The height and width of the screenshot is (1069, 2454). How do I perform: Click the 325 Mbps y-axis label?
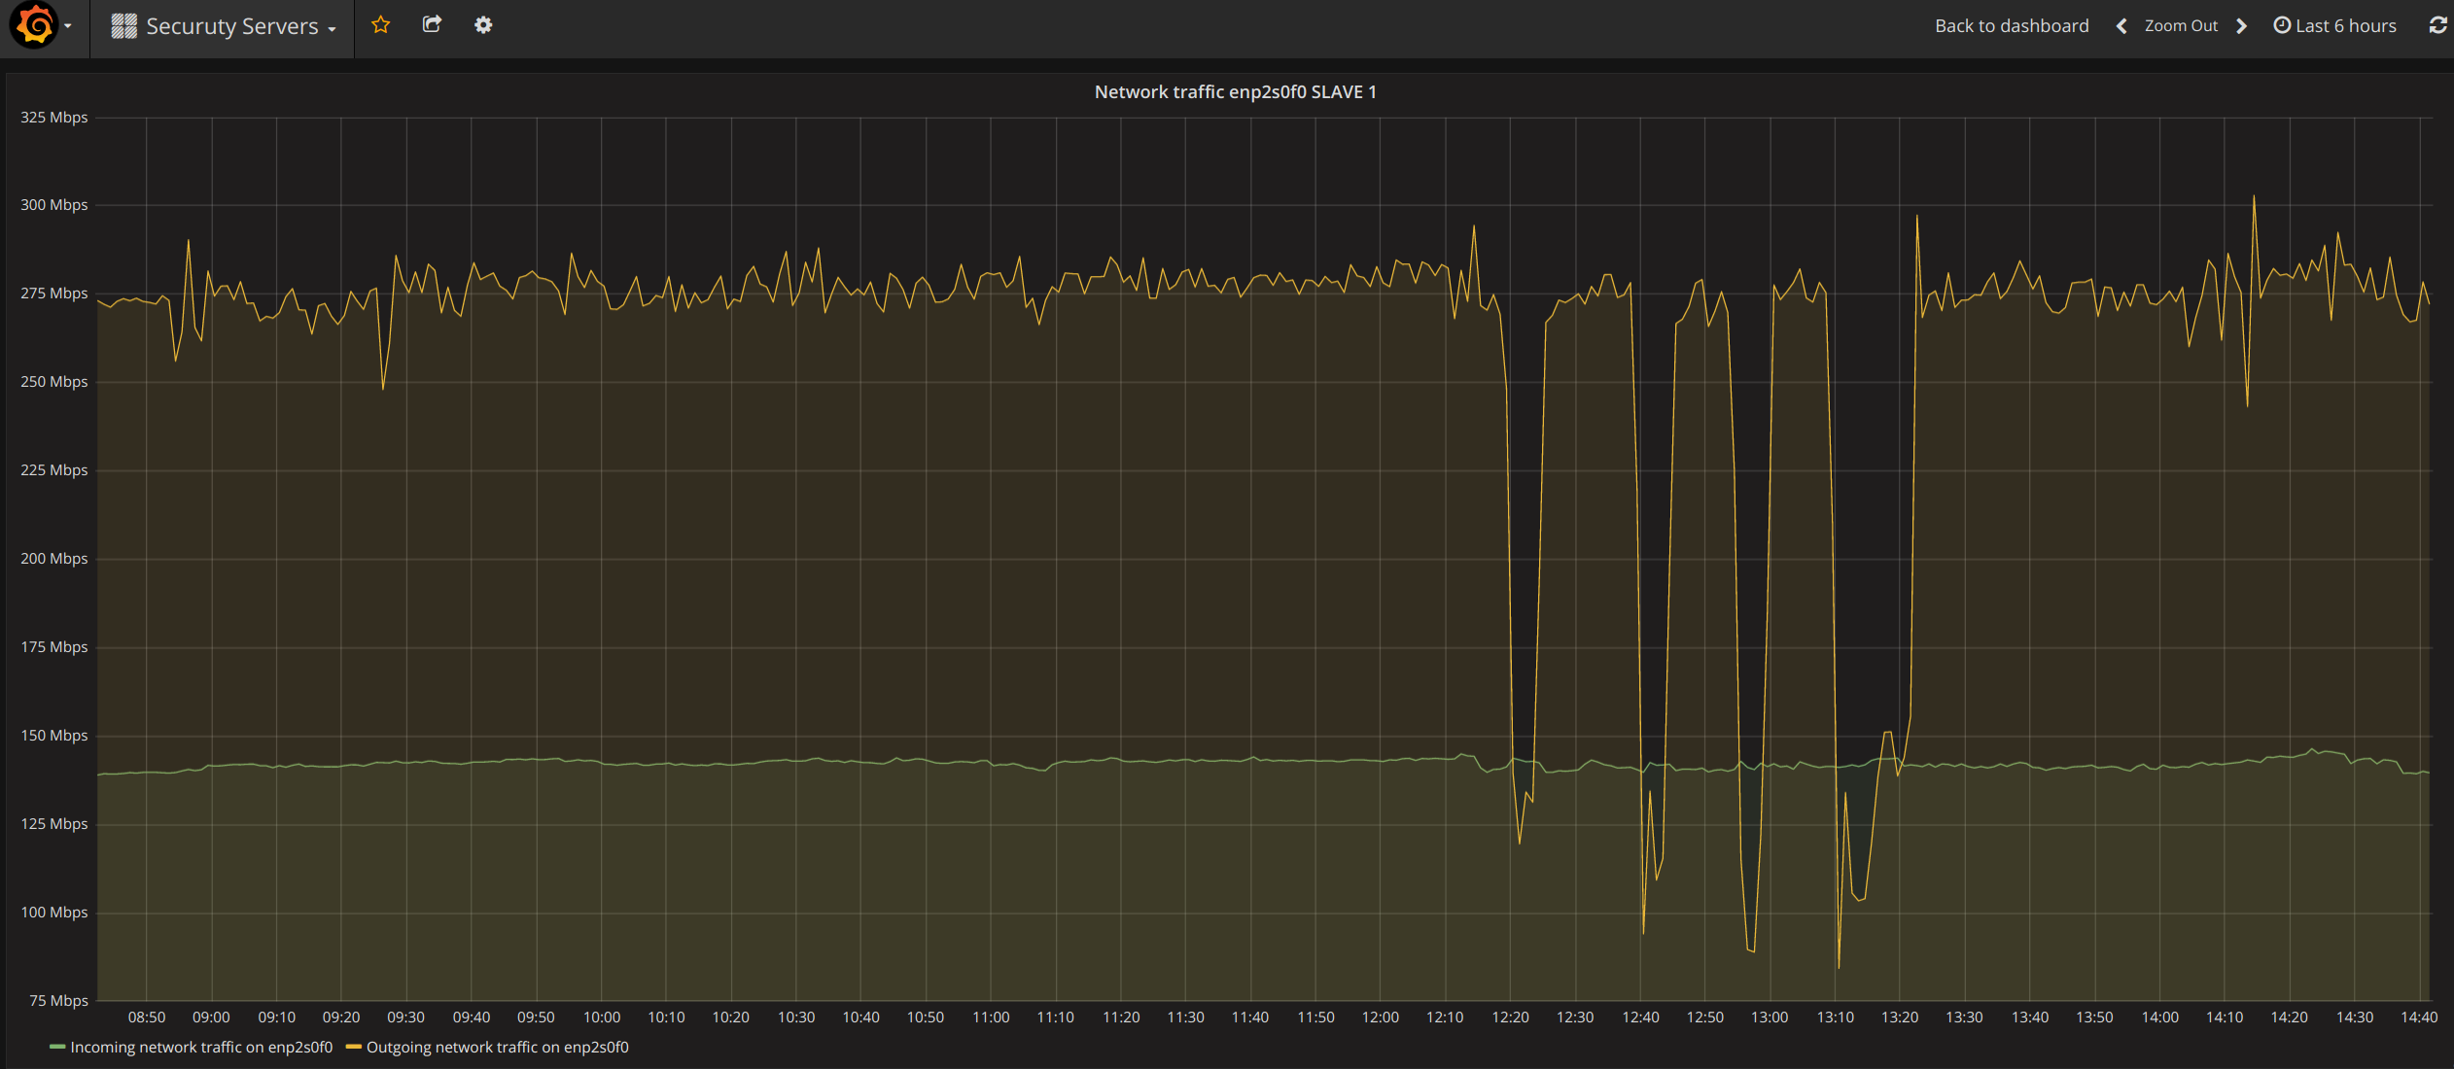pos(53,118)
